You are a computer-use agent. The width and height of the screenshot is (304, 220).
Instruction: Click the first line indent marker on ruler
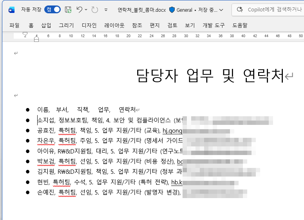tap(25, 34)
